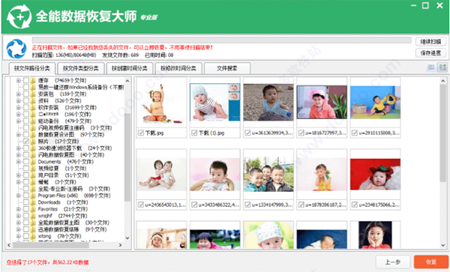Image resolution: width=450 pixels, height=272 pixels.
Task: Uncheck the 下载 (1).jpg file checkbox
Action: coord(194,133)
